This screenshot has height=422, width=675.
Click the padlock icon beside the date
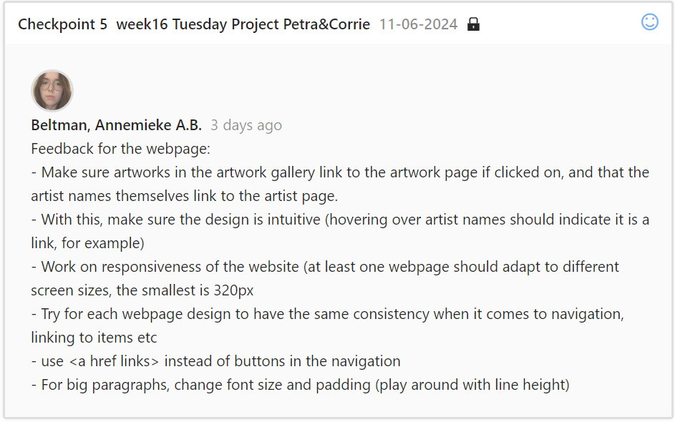click(473, 24)
